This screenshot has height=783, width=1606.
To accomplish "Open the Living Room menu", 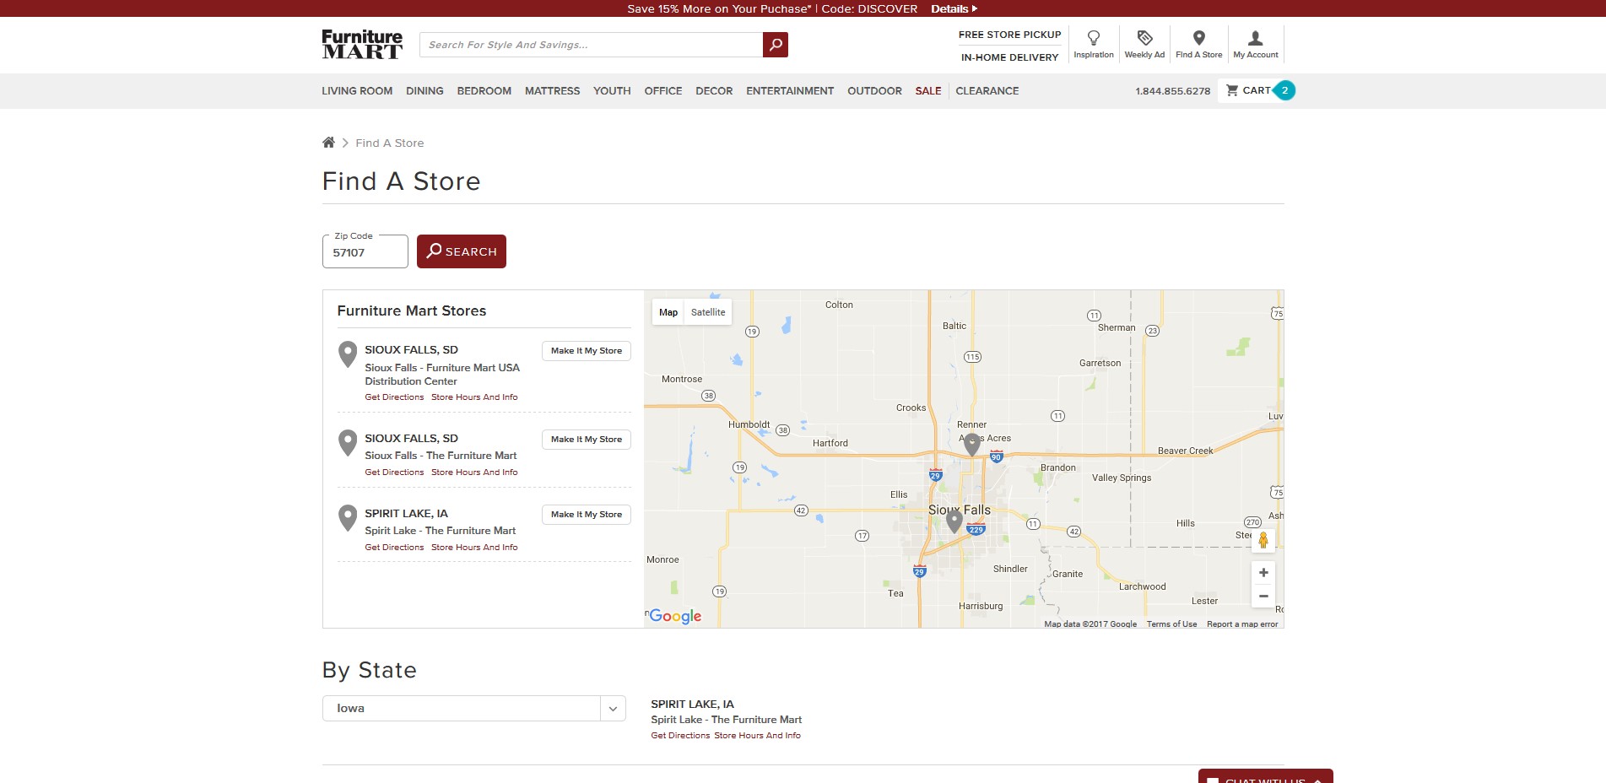I will [x=357, y=91].
